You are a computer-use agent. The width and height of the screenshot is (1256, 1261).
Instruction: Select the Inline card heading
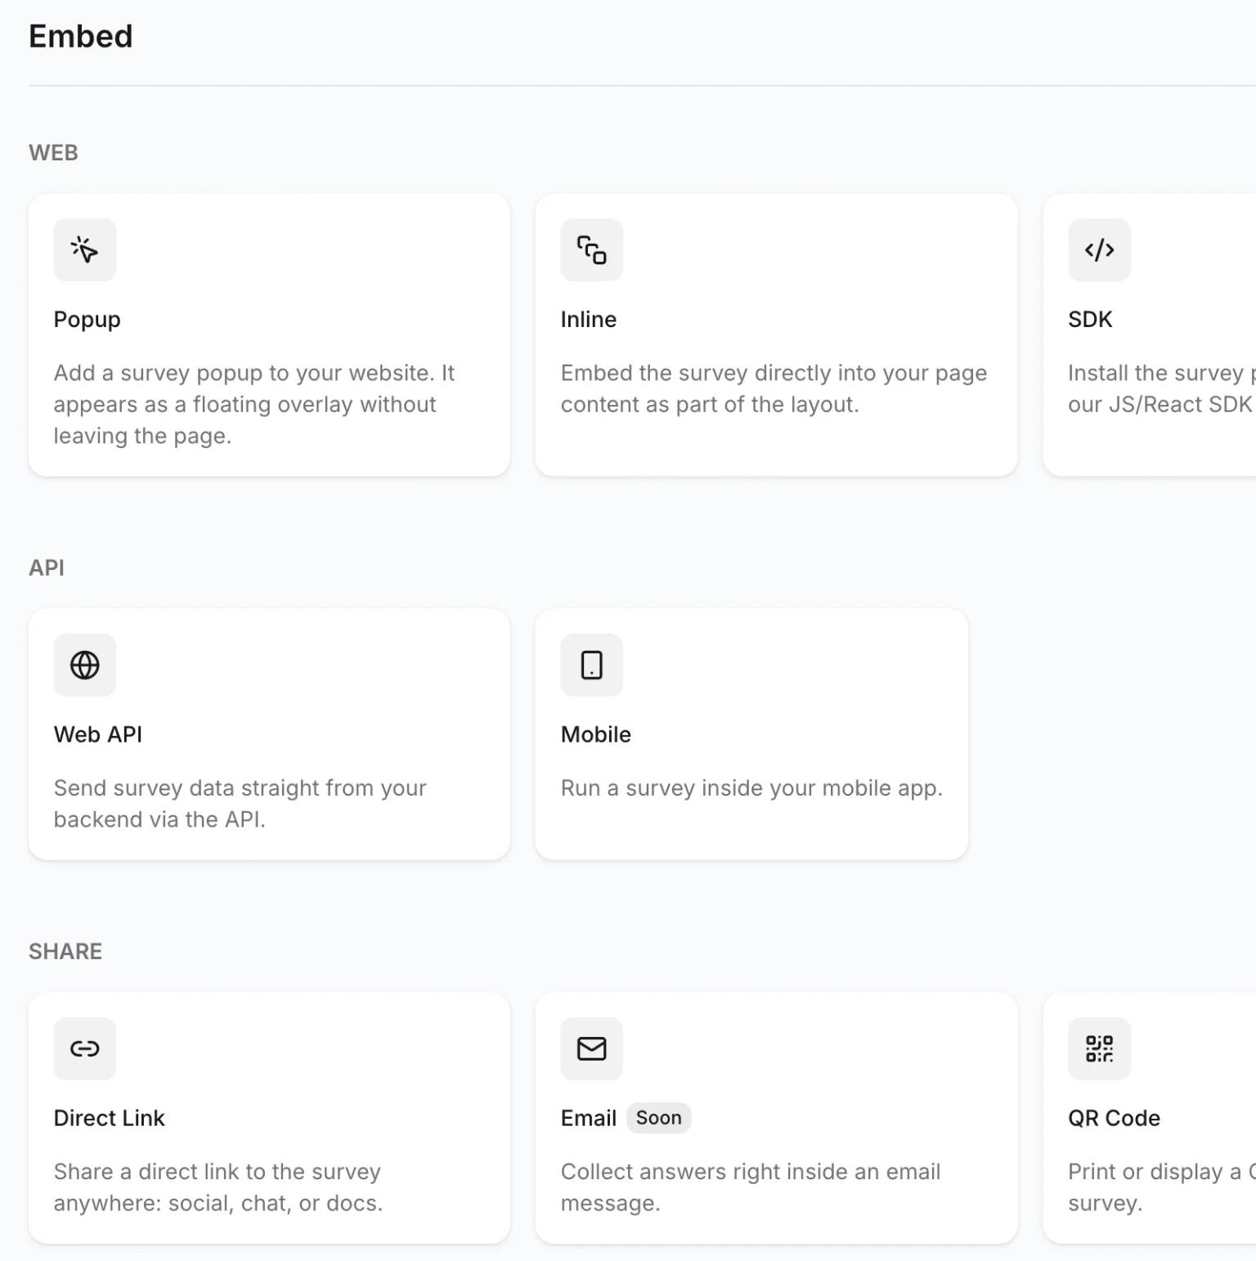tap(589, 319)
